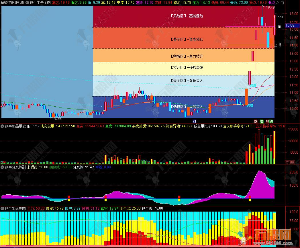The height and width of the screenshot is (248, 300).
Task: Click the 16.49 high price annotation
Action: tap(270, 7)
